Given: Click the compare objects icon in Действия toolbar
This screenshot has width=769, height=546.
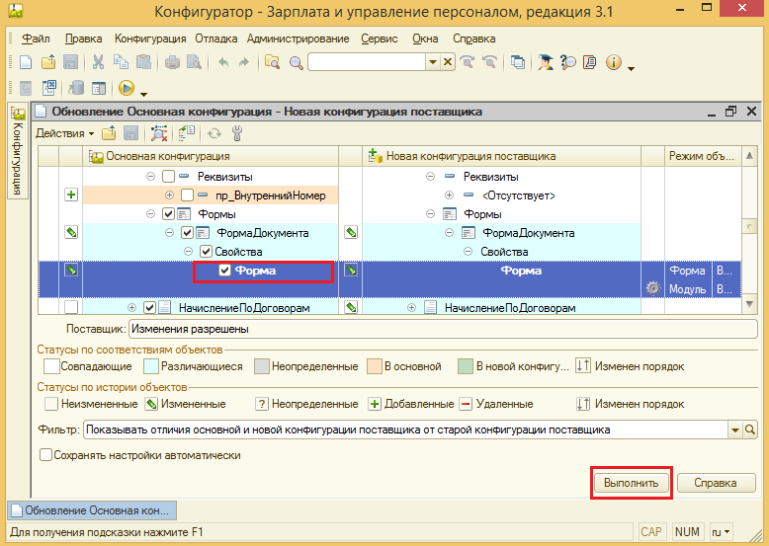Looking at the screenshot, I should 159,133.
